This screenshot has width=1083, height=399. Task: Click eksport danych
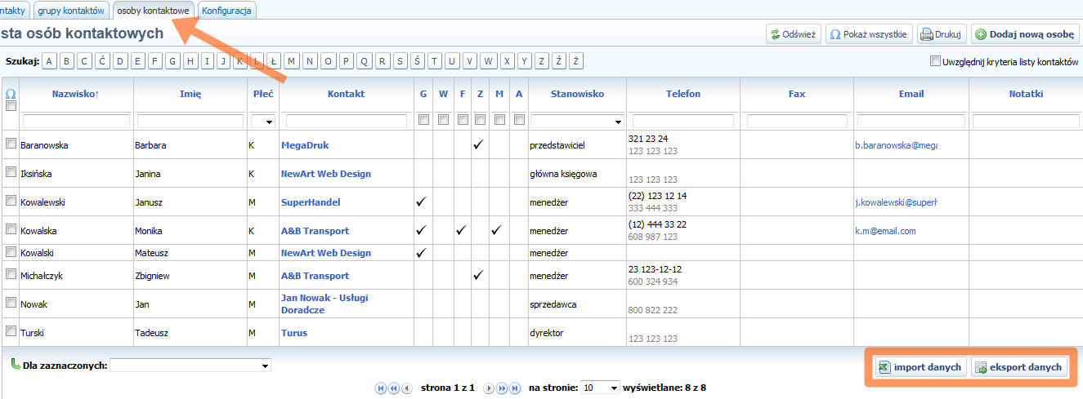[x=1018, y=367]
